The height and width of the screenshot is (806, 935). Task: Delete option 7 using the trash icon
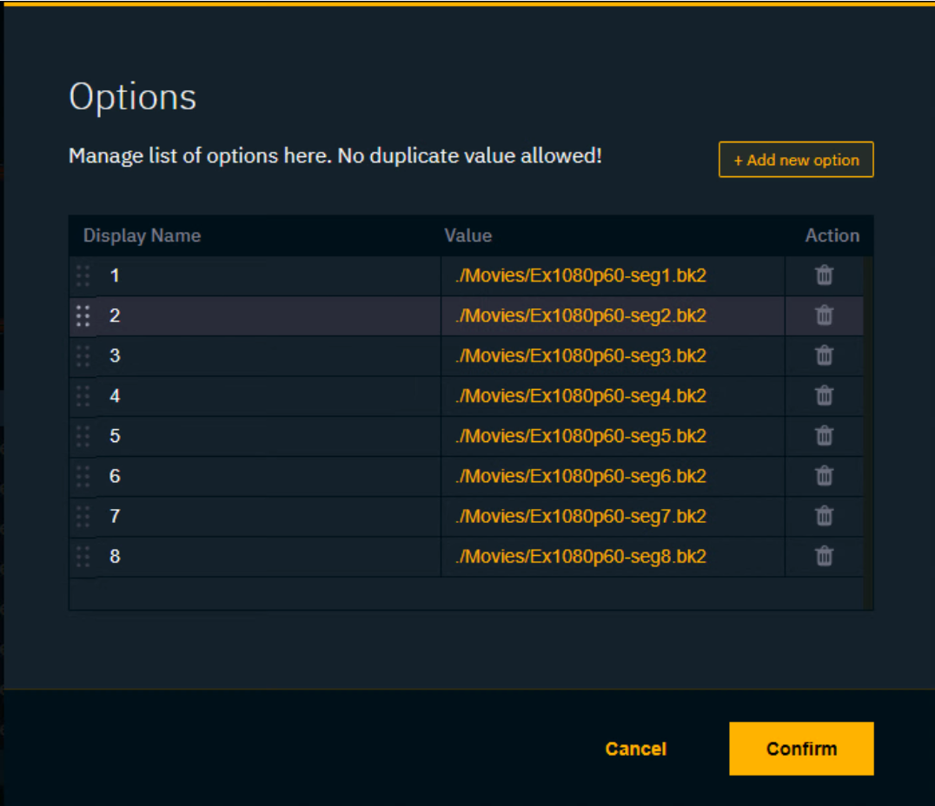click(x=824, y=516)
